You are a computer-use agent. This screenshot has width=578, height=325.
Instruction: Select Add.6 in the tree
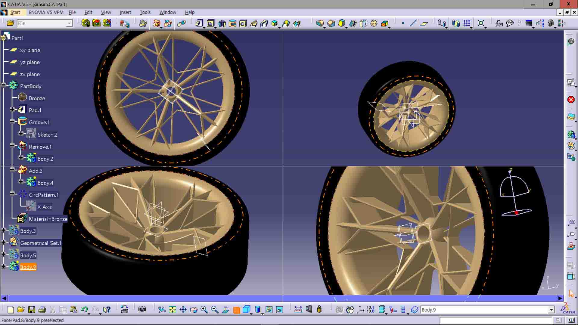point(36,171)
